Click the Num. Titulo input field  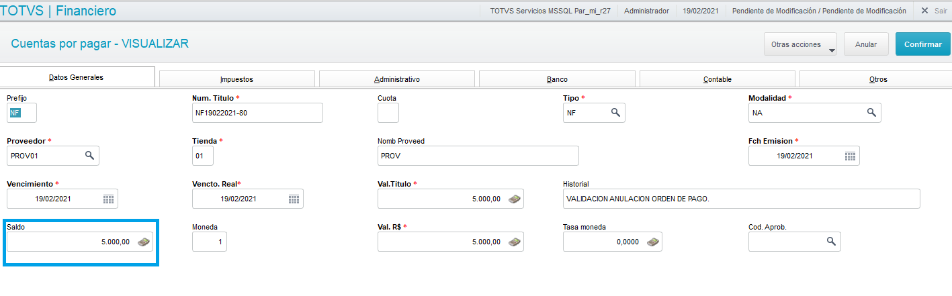[257, 113]
